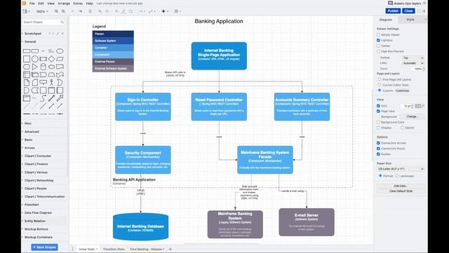The width and height of the screenshot is (449, 253).
Task: Open the zoom level 100% dropdown
Action: pos(42,11)
